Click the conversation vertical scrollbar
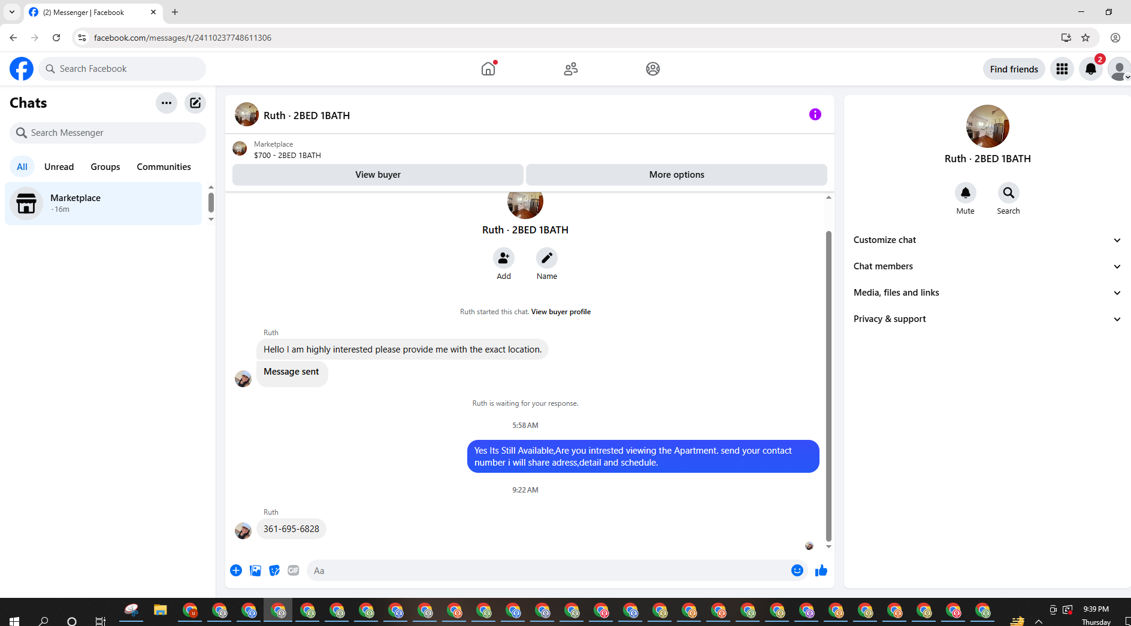The image size is (1131, 626). point(828,386)
